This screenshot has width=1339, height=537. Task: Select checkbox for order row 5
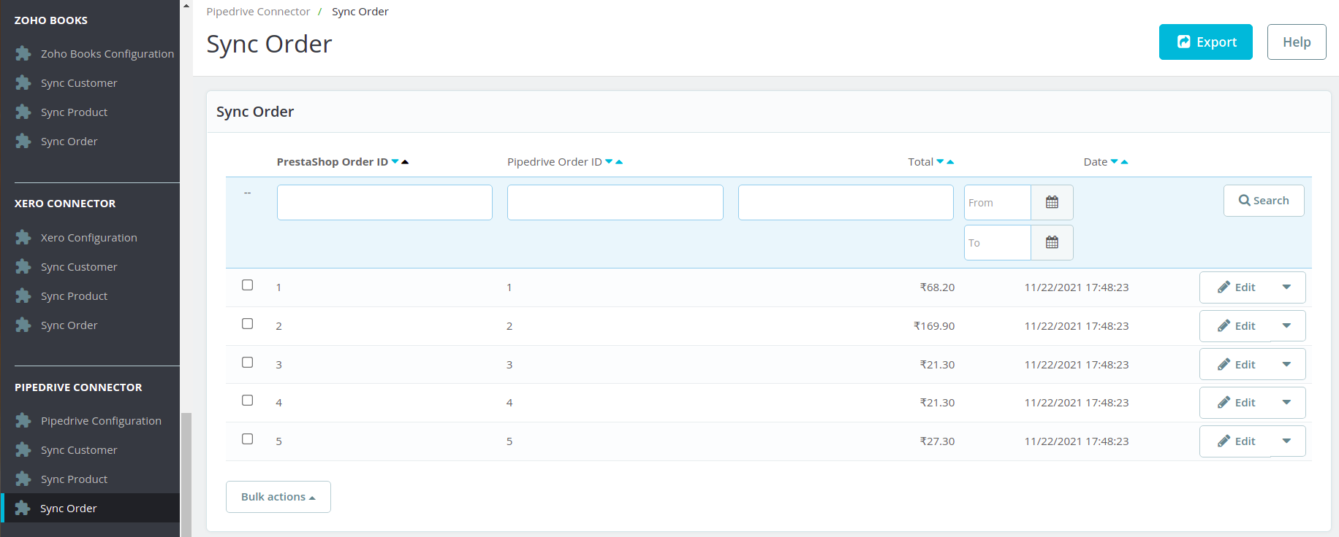[248, 439]
